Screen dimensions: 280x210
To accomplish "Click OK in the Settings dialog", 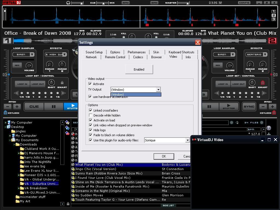I will (164, 156).
